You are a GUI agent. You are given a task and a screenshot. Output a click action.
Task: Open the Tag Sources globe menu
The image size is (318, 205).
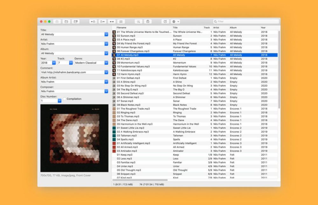point(176,22)
